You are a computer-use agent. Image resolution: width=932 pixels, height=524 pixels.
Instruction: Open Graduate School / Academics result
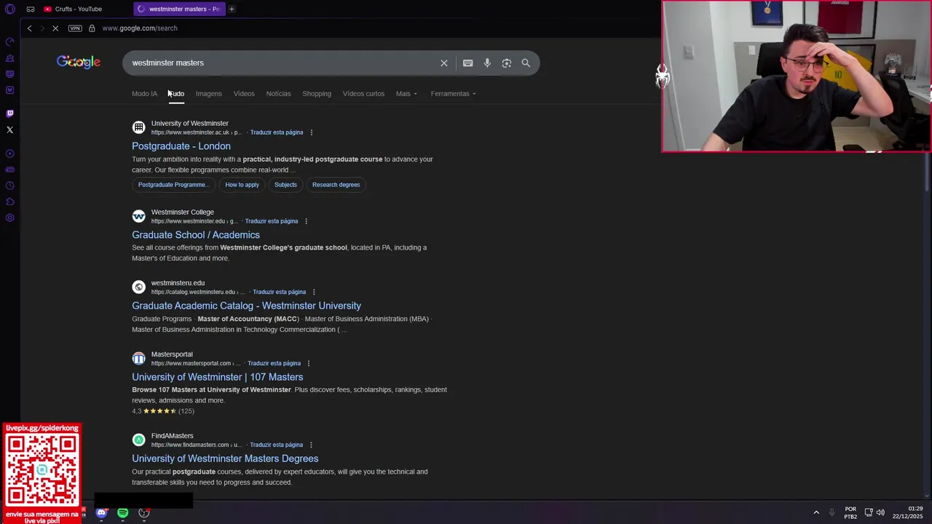tap(196, 235)
